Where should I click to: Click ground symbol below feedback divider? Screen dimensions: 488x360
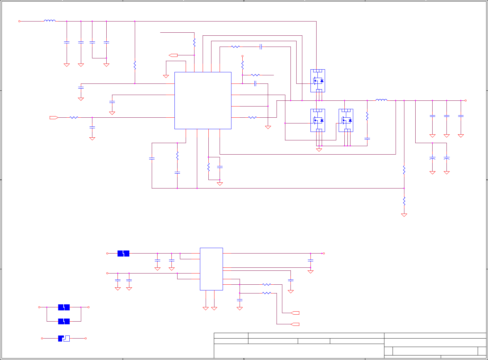click(404, 215)
